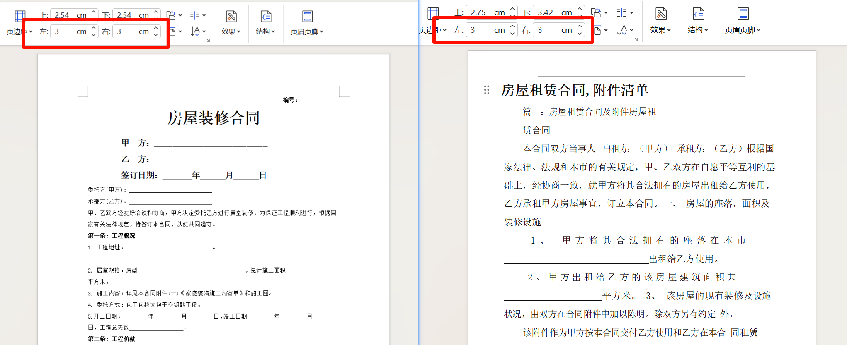Click 效果 effects icon in left window

pyautogui.click(x=231, y=16)
